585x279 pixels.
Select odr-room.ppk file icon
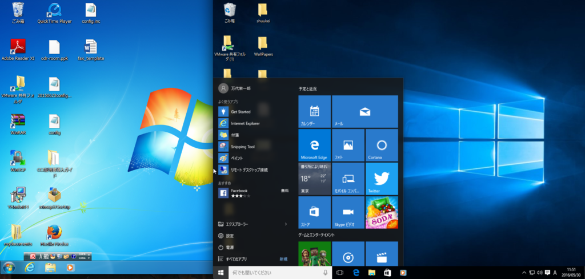tap(54, 49)
